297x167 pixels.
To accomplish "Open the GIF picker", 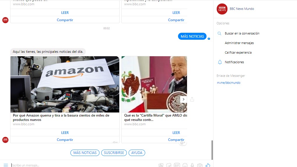I will [x=177, y=165].
